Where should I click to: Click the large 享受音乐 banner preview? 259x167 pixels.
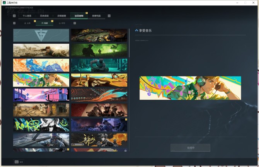point(190,88)
